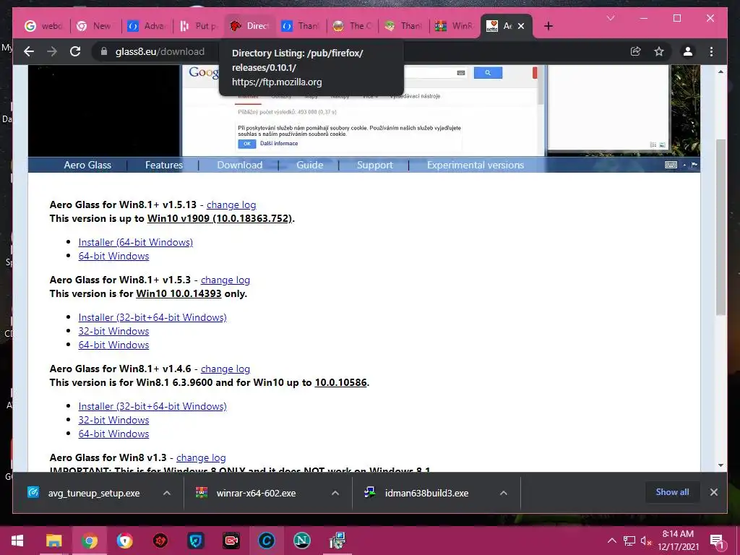The height and width of the screenshot is (555, 740).
Task: Open the change log for v1.5.3
Action: click(225, 280)
